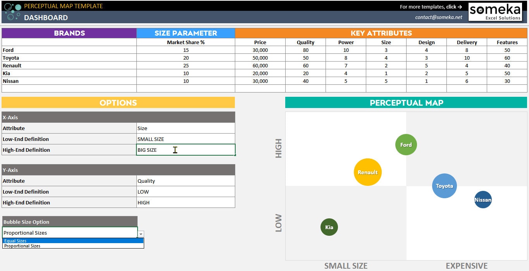Click the 'For more templates, click' link
529x271 pixels.
point(430,7)
